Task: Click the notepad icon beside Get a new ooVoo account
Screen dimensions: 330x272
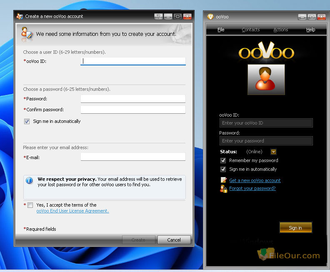Action: click(223, 180)
